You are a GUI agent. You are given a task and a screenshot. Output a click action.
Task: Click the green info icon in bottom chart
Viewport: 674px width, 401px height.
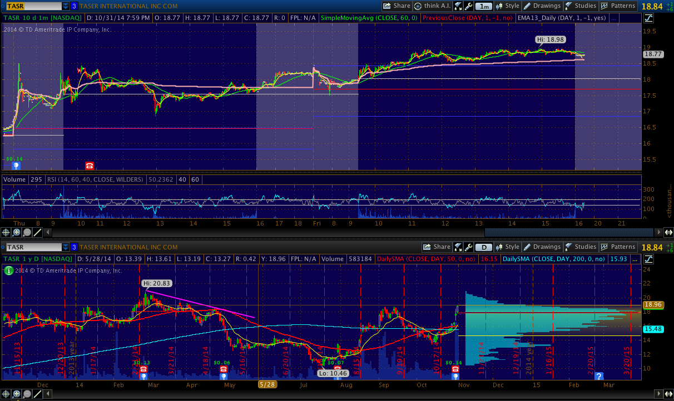tap(8, 271)
